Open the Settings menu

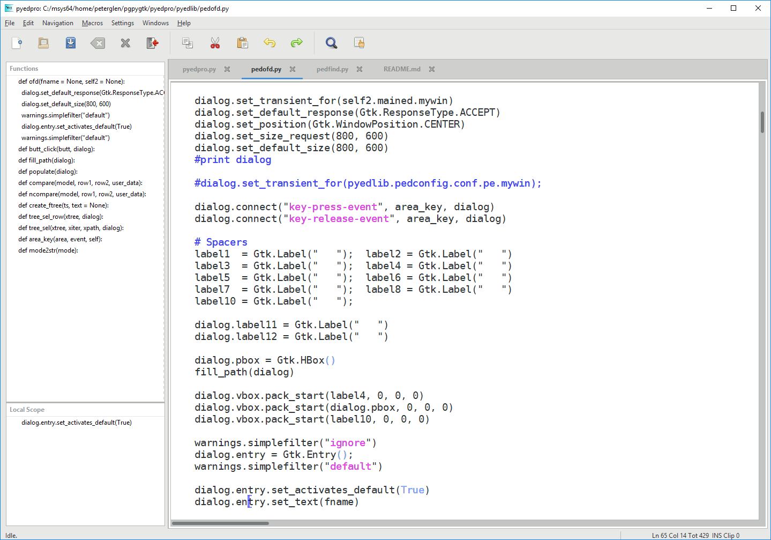point(122,23)
